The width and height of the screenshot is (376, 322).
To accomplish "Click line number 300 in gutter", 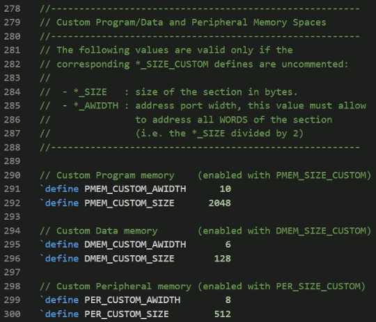I will pyautogui.click(x=12, y=314).
